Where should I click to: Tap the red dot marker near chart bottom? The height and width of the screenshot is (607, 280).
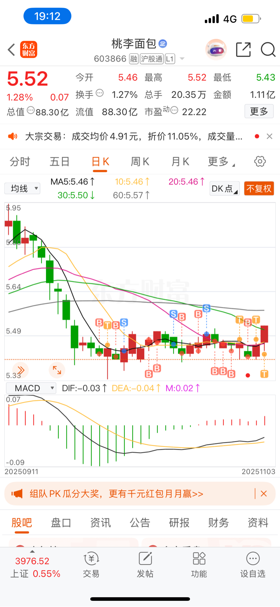[x=248, y=375]
